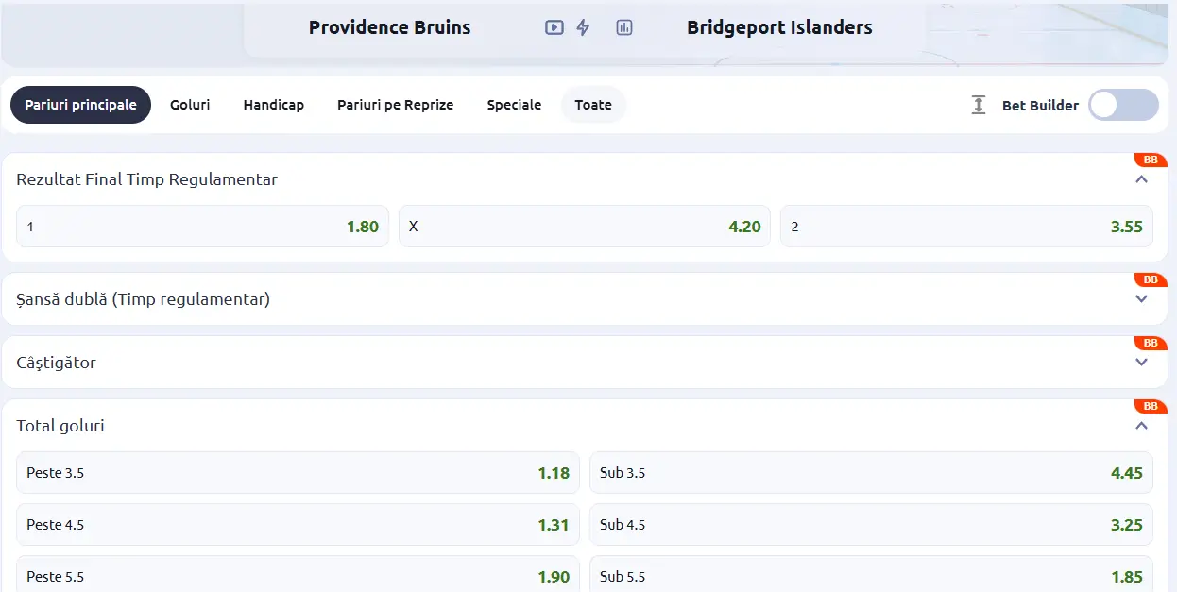Expand the Câștigător section
The image size is (1177, 592).
tap(1139, 362)
